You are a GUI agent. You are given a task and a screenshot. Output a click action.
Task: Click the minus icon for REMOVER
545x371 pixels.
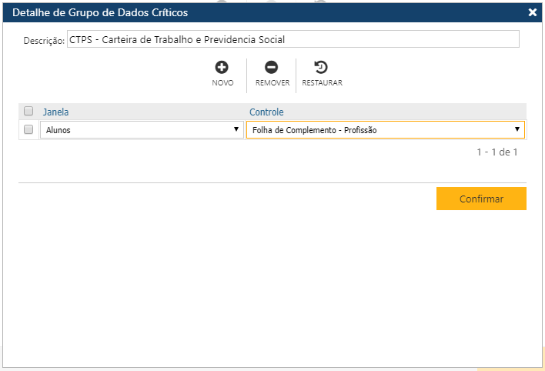(272, 68)
